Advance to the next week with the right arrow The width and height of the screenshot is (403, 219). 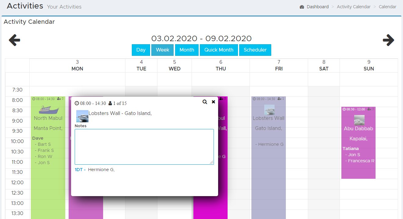388,40
